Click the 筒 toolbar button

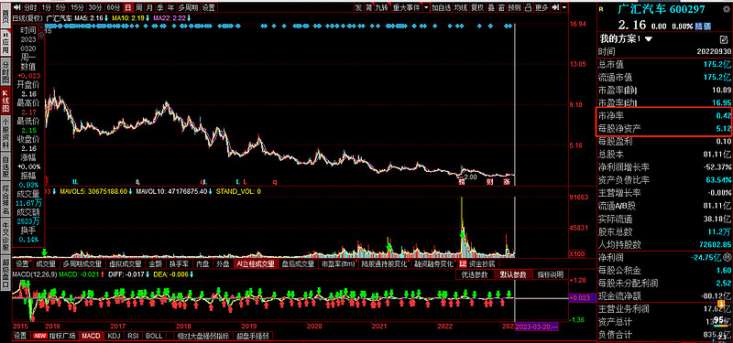pyautogui.click(x=369, y=7)
